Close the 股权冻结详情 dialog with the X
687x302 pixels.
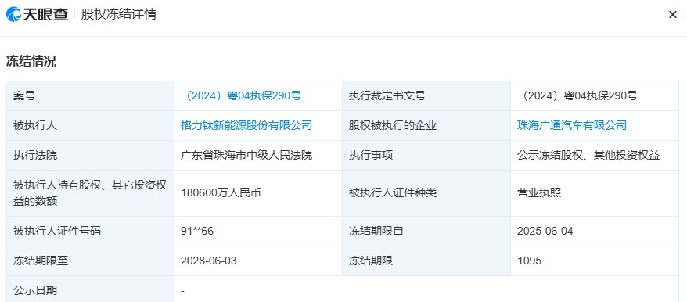[x=673, y=14]
